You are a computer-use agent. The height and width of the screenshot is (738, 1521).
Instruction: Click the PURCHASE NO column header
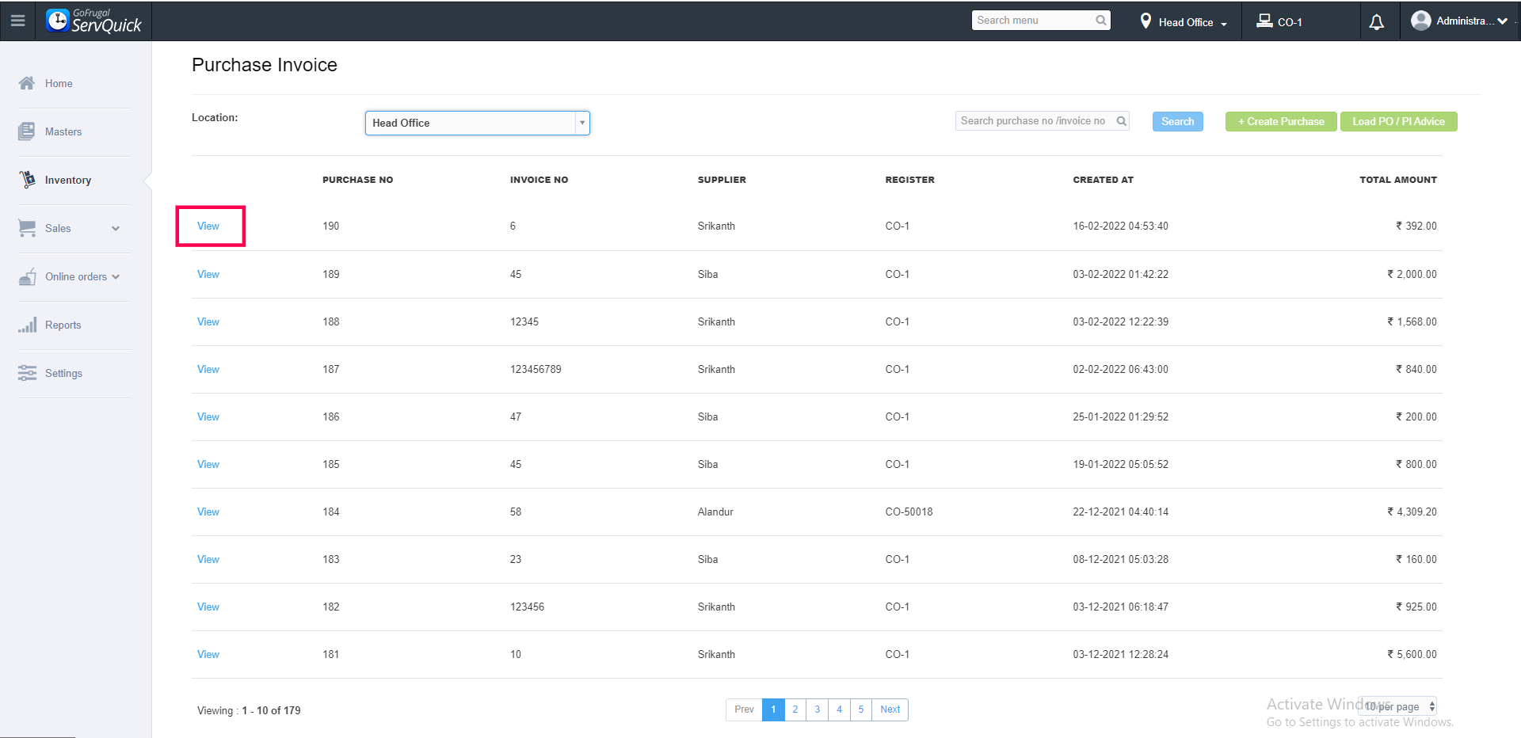pyautogui.click(x=357, y=180)
